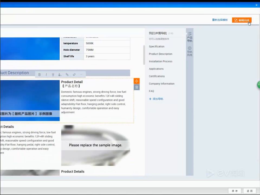Viewport: 260px width, 195px height.
Task: Insert hyperlink with the link icon
Action: [67, 75]
